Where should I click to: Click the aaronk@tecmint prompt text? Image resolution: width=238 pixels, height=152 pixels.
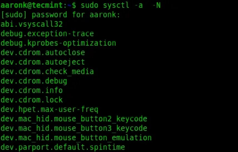(31, 5)
